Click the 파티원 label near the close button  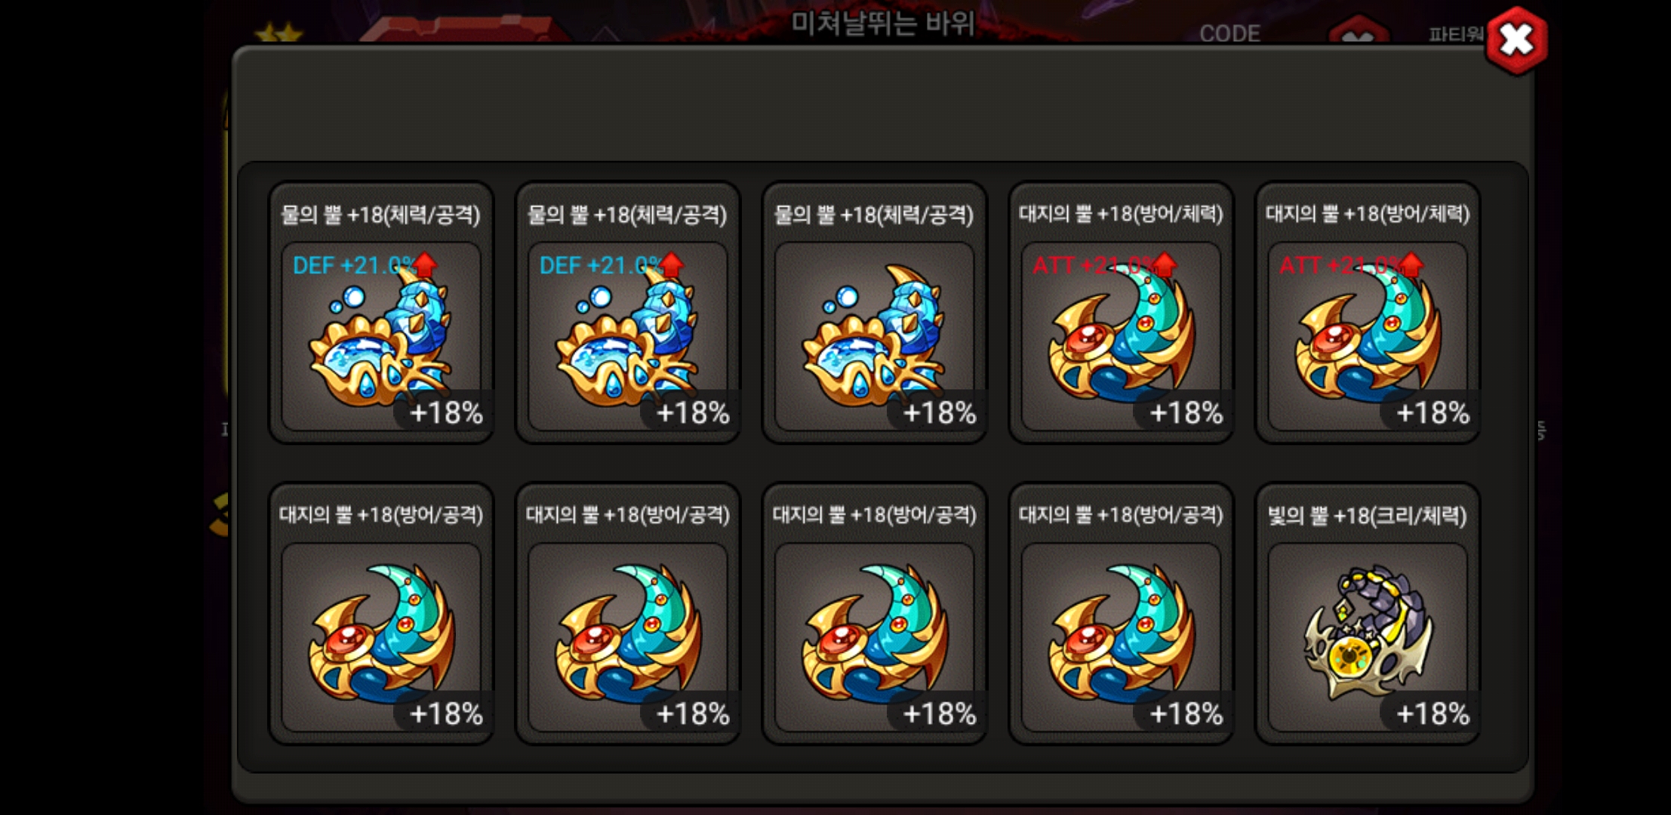[x=1456, y=34]
